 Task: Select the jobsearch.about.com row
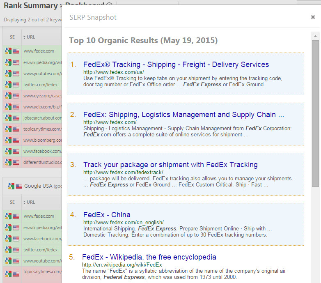[x=42, y=118]
